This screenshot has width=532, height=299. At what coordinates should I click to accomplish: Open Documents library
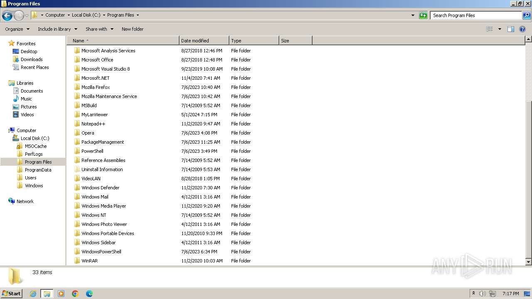(32, 91)
